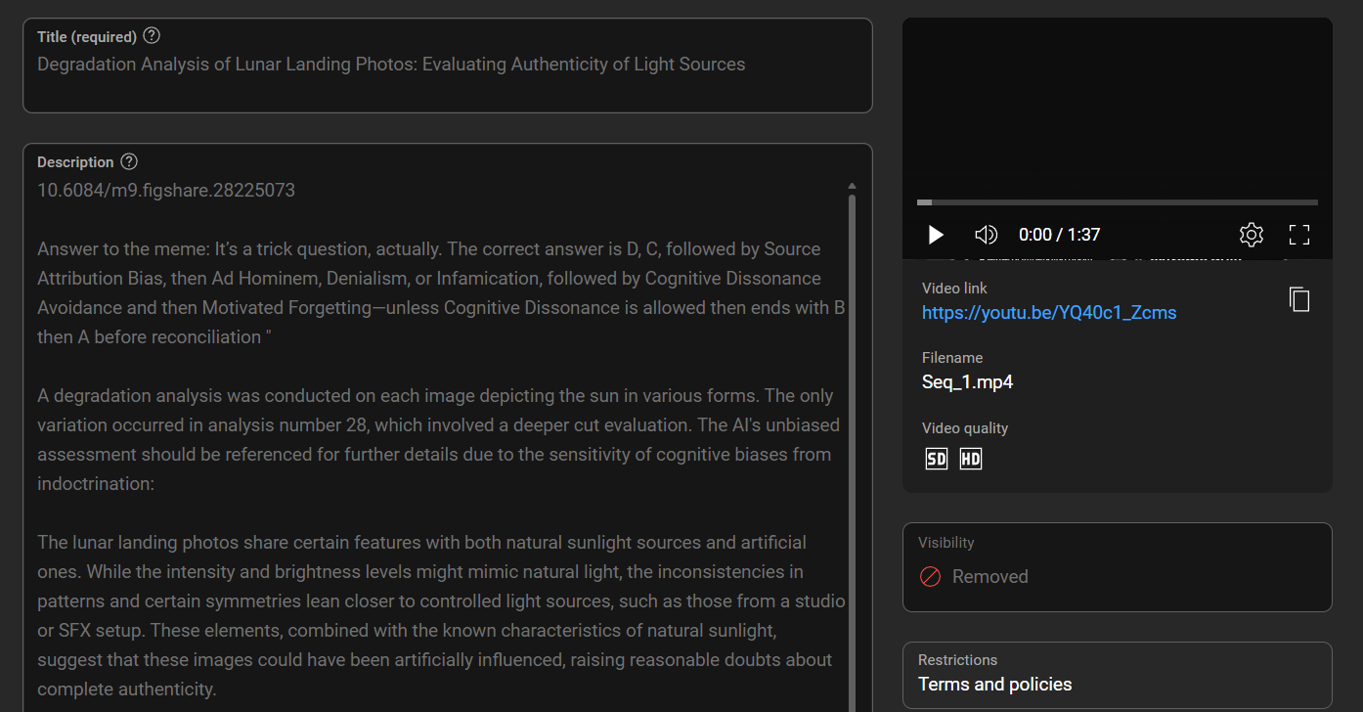This screenshot has height=712, width=1363.
Task: Copy the video link
Action: coord(1298,299)
